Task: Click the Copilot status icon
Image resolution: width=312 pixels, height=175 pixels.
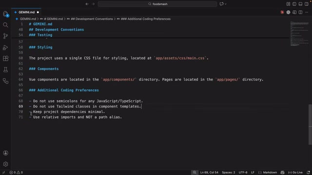Action: point(282,173)
